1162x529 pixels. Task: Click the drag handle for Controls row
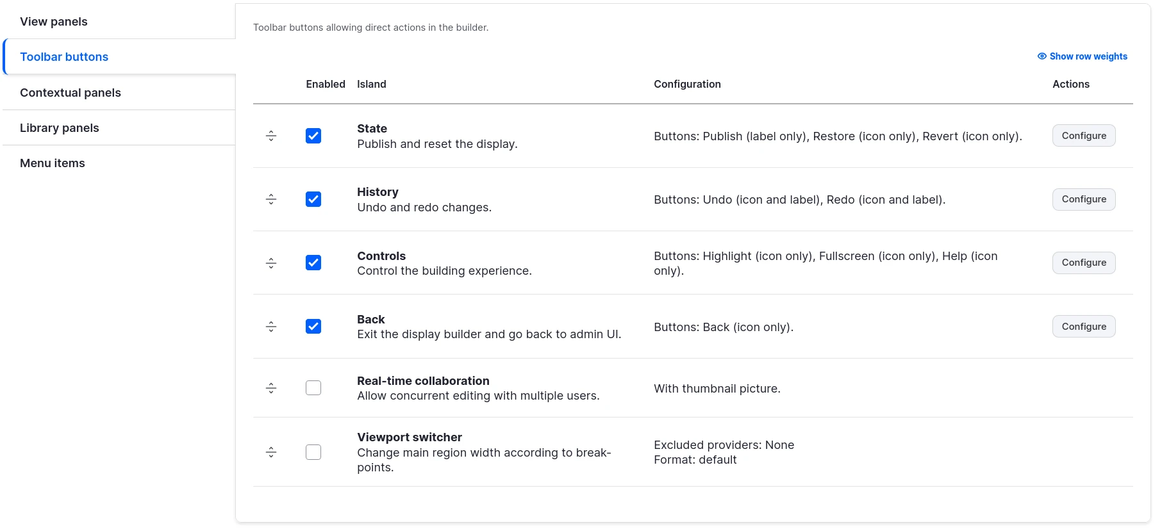pos(271,263)
